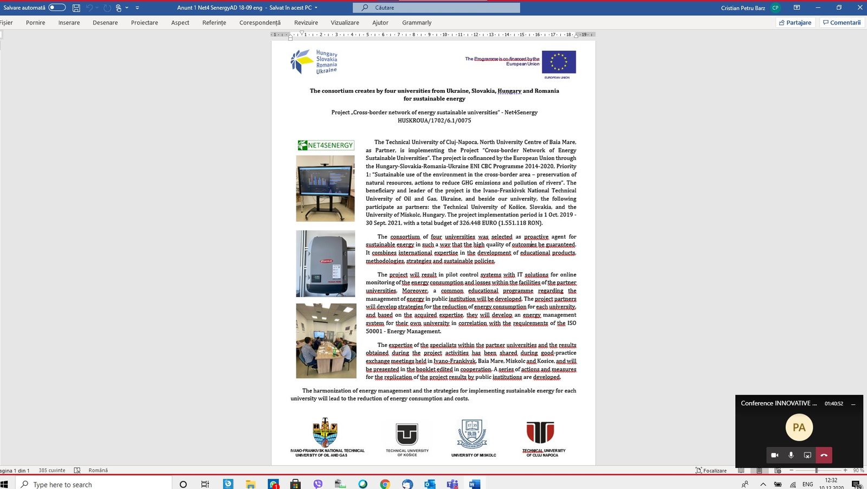Switch to the Desenare tab
867x489 pixels.
coord(105,23)
